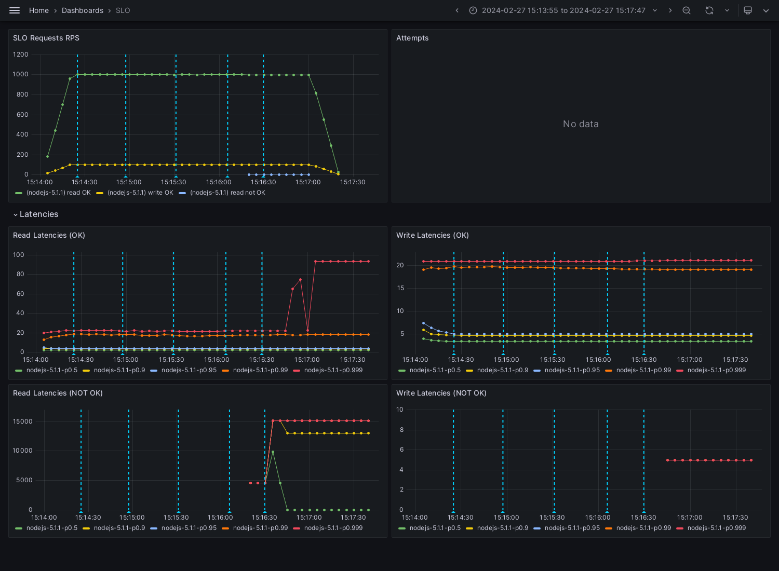Open Attempts panel title
Screen dimensions: 779x571
(412, 38)
